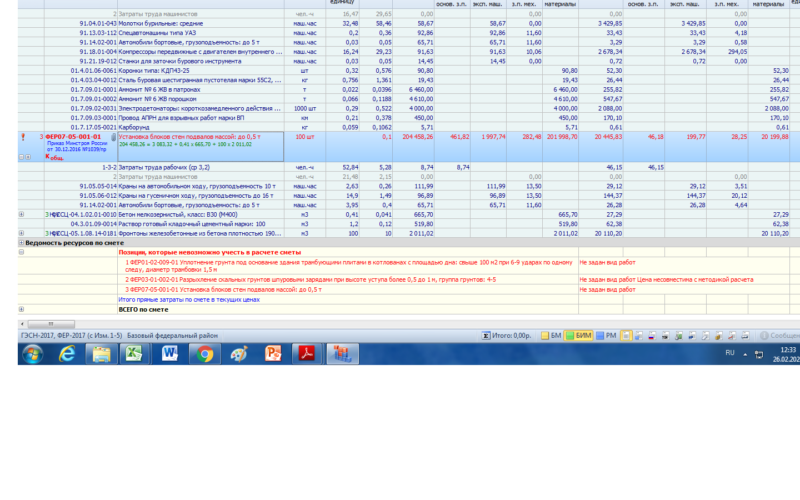Launch Internet Explorer from taskbar
This screenshot has height=500, width=800.
pyautogui.click(x=67, y=354)
